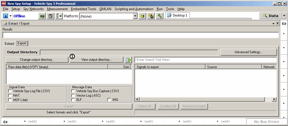Check the Vector Log (.ASC) option

73,95
